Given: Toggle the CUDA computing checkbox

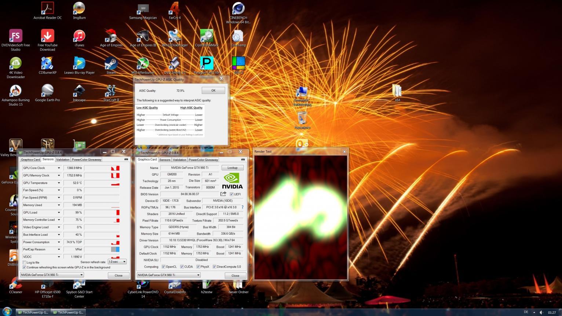Looking at the screenshot, I should tap(182, 267).
